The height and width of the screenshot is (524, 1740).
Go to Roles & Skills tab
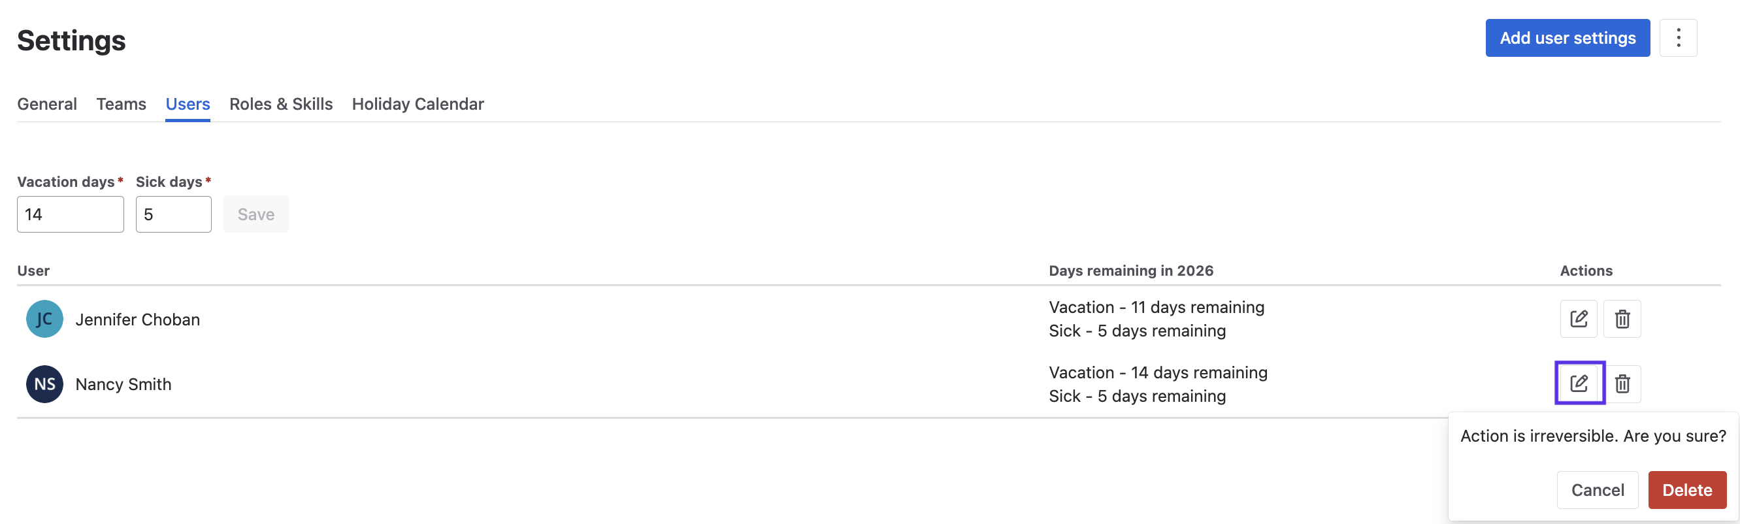point(281,104)
